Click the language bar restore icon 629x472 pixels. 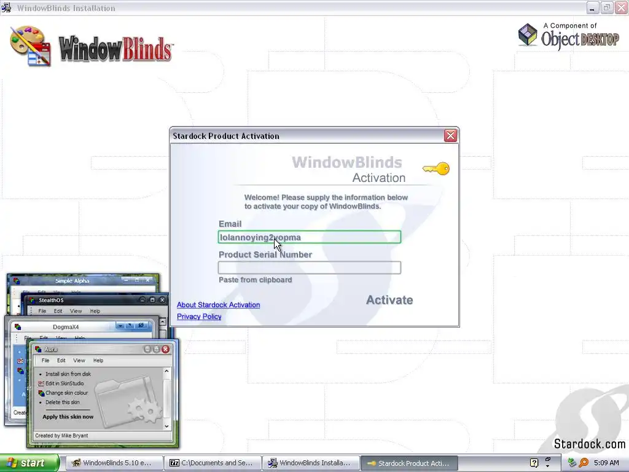[547, 460]
